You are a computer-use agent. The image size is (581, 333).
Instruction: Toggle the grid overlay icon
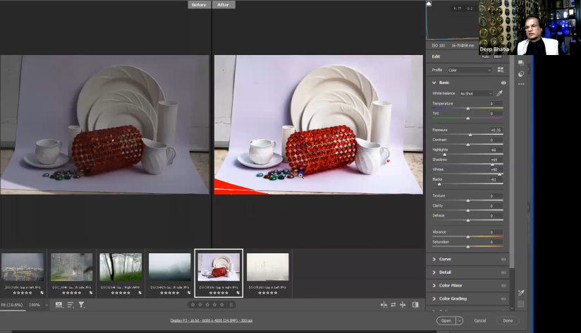(x=521, y=304)
